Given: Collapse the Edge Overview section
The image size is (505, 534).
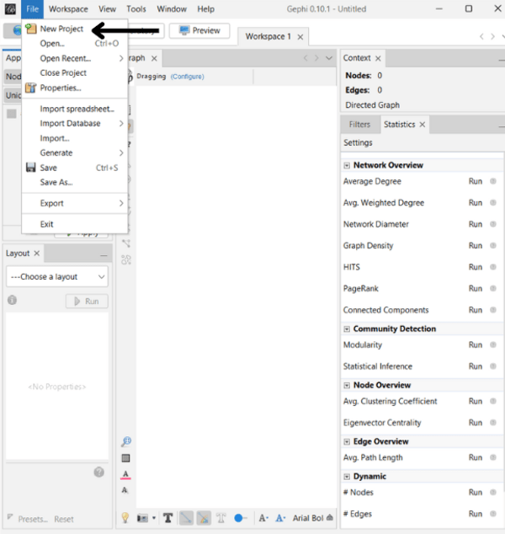Looking at the screenshot, I should pyautogui.click(x=347, y=441).
